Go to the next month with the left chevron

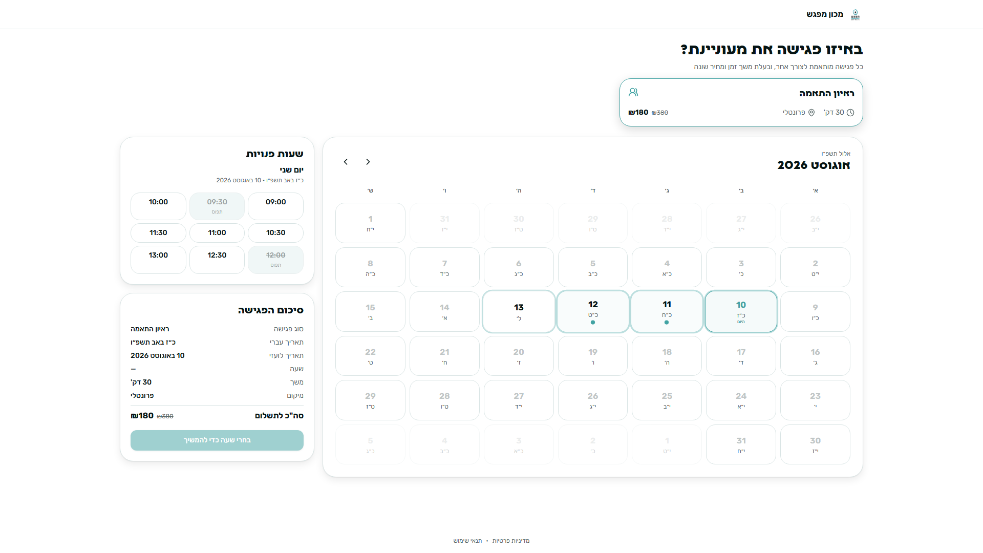point(346,162)
